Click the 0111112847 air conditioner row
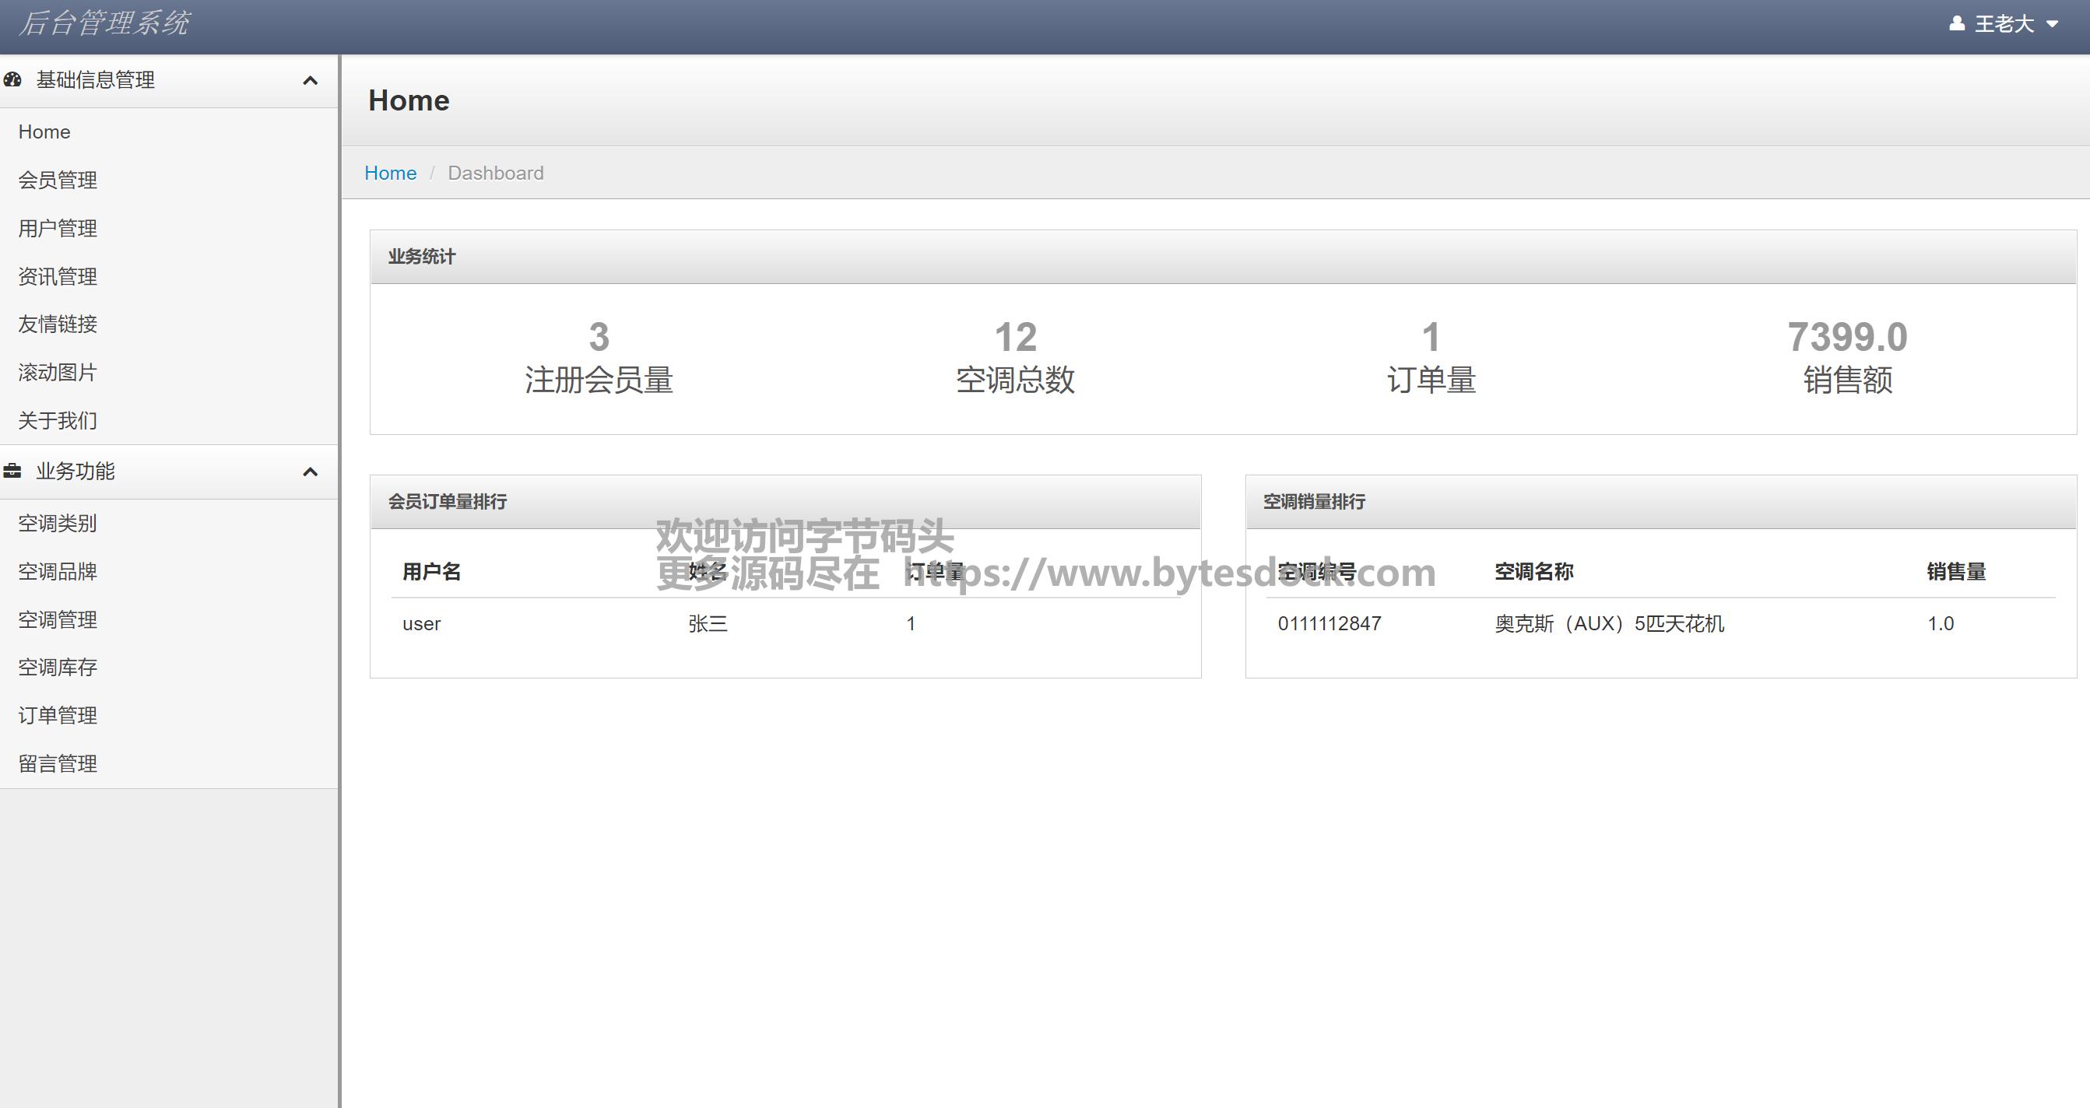Screen dimensions: 2090x1108 1329,624
